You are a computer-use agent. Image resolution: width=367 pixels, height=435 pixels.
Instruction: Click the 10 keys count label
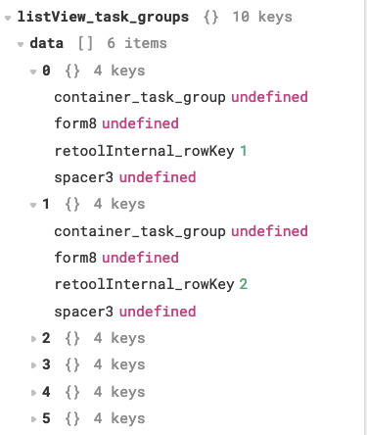coord(262,17)
